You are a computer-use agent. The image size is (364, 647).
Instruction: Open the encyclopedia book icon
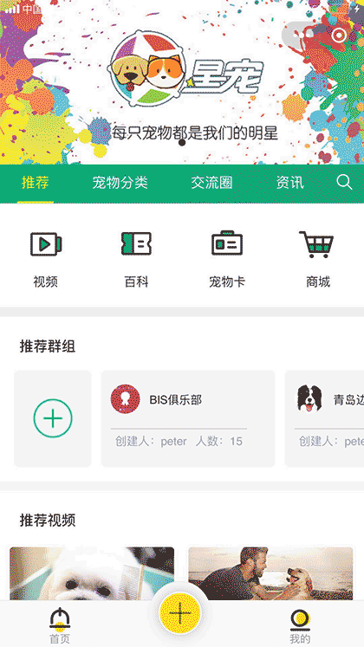coord(136,244)
